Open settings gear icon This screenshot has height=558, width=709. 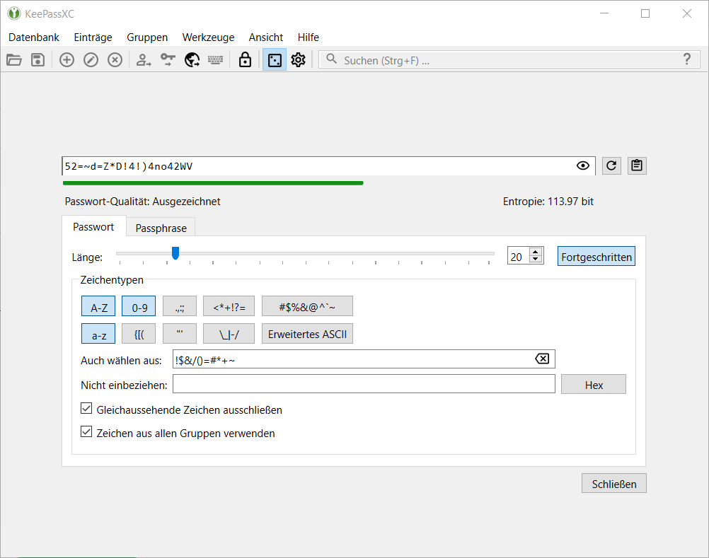point(299,59)
